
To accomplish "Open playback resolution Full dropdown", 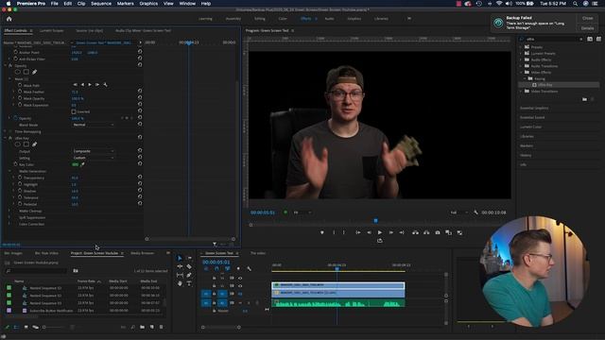I will coord(459,212).
